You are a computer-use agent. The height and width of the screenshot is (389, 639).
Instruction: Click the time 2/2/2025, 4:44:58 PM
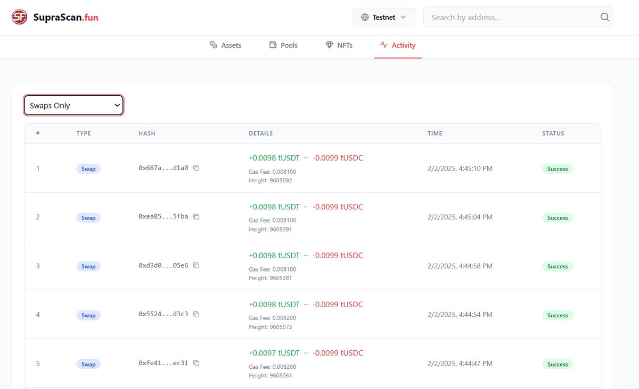[x=460, y=266]
